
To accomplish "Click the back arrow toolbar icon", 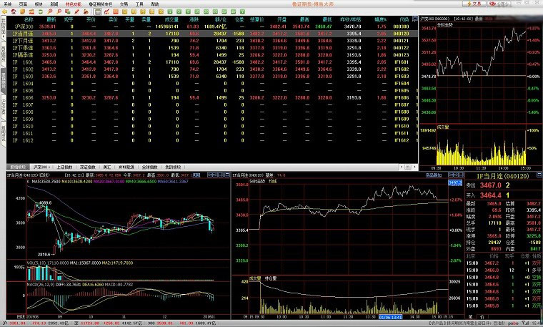I will coord(4,11).
